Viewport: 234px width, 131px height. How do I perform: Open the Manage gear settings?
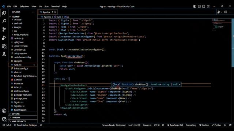[x=4, y=119]
